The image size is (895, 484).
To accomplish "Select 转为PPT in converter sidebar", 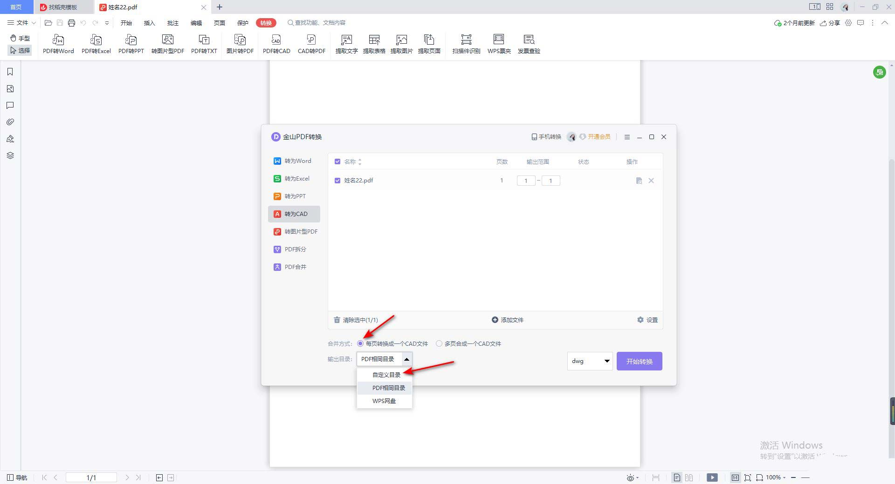I will pyautogui.click(x=294, y=196).
